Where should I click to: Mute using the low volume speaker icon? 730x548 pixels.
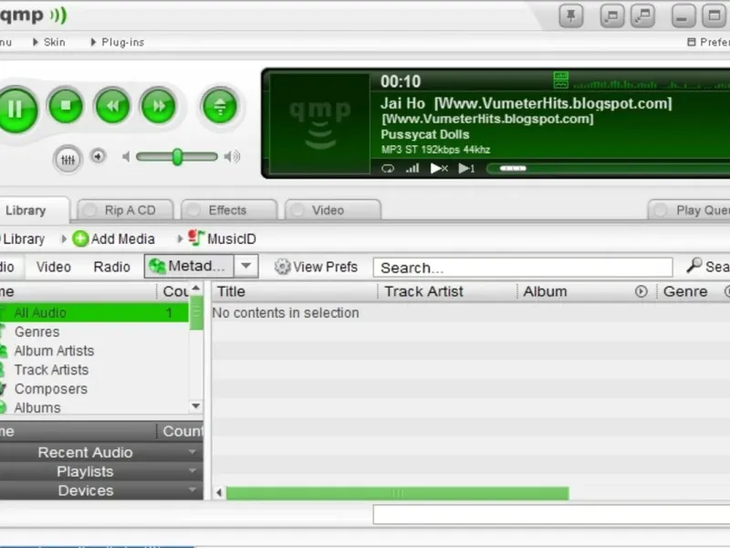click(126, 156)
